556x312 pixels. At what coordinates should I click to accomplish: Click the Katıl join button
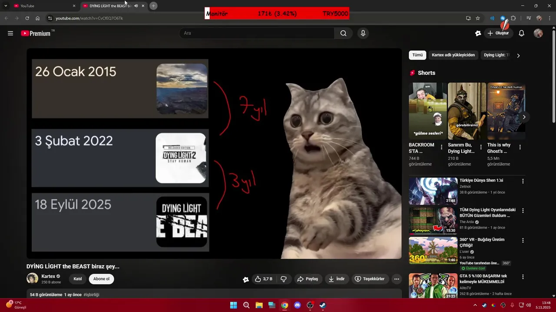tap(77, 279)
